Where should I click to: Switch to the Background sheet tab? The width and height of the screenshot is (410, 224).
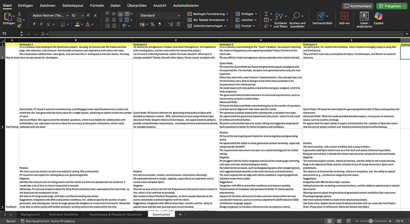click(x=30, y=214)
